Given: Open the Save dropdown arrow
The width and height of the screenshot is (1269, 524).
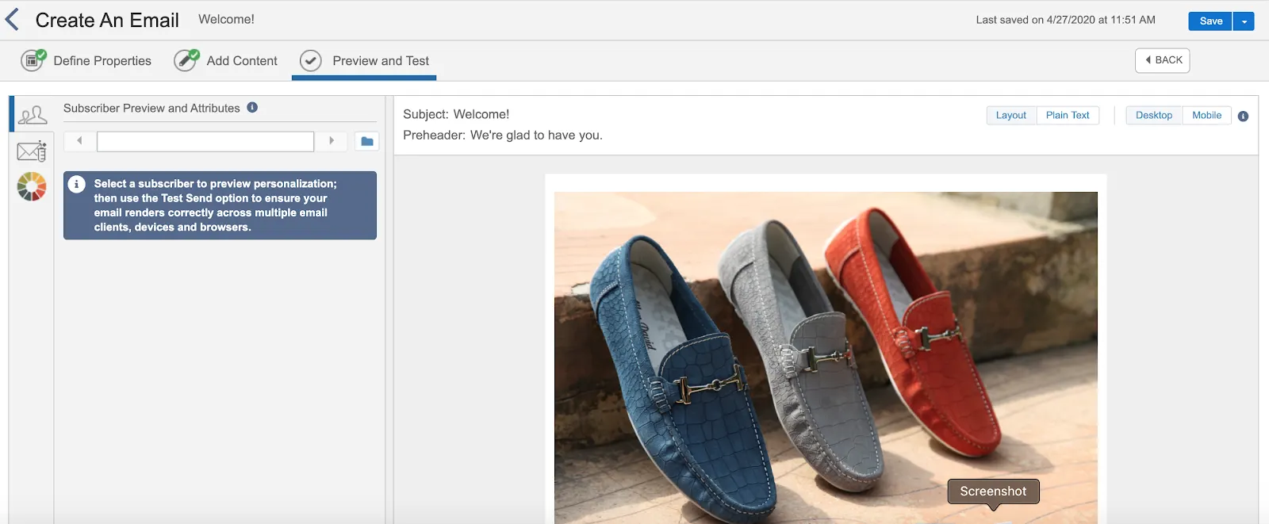Looking at the screenshot, I should coord(1244,21).
